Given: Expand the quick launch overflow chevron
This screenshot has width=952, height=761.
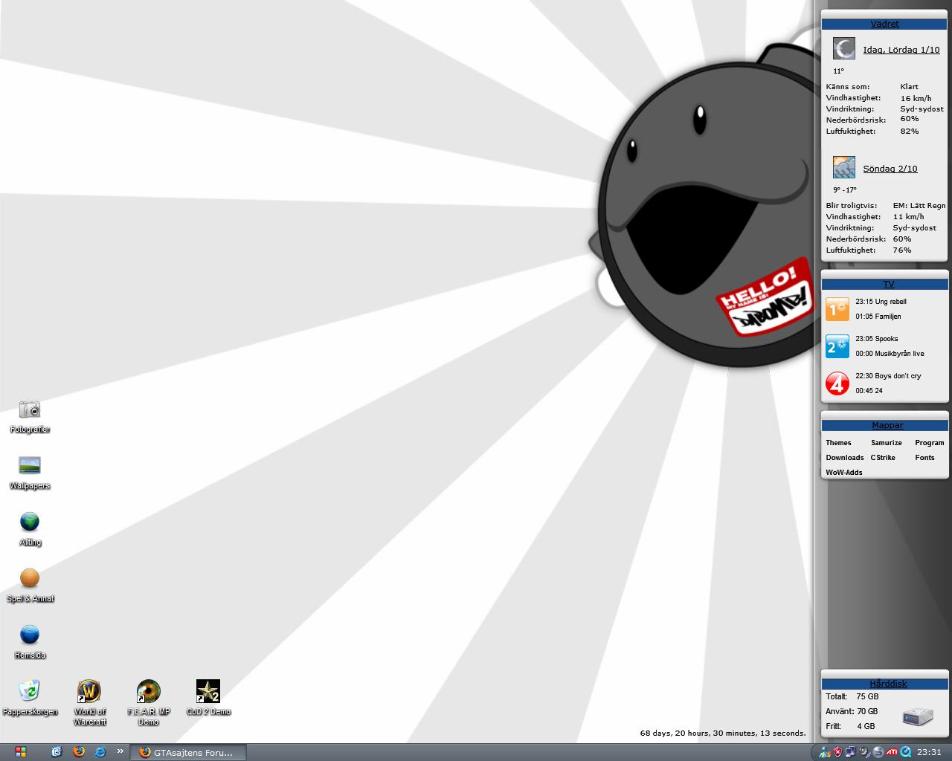Looking at the screenshot, I should click(120, 751).
